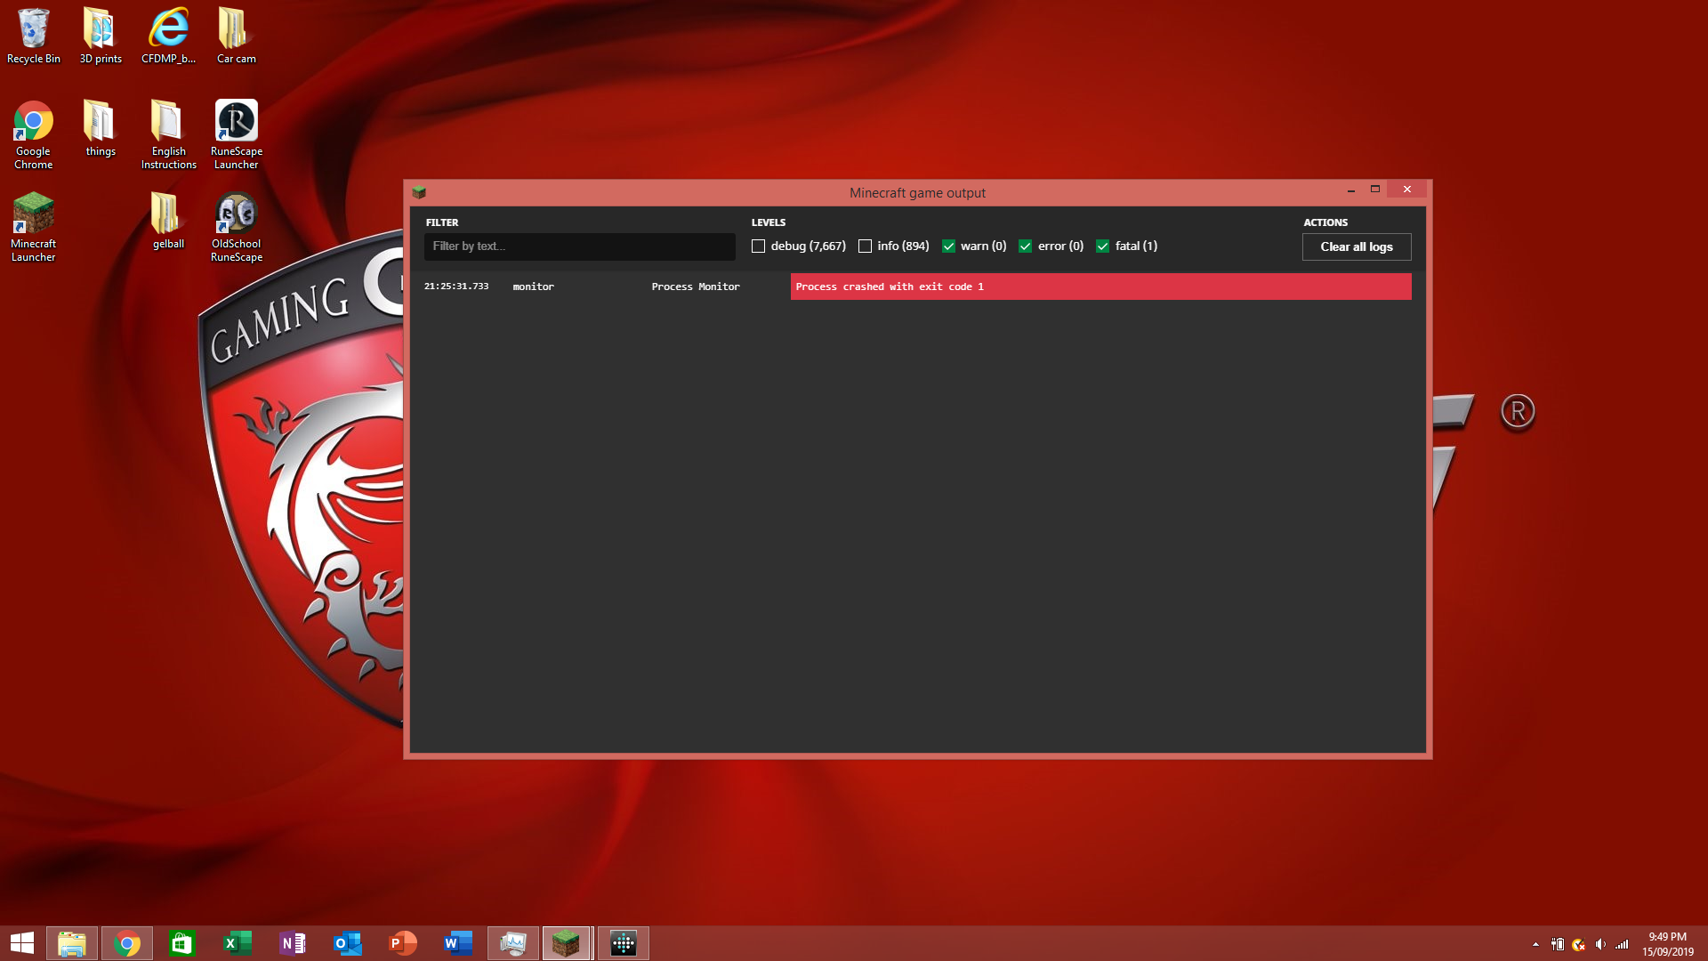Enable the debug level checkbox
This screenshot has height=961, width=1708.
coord(758,246)
